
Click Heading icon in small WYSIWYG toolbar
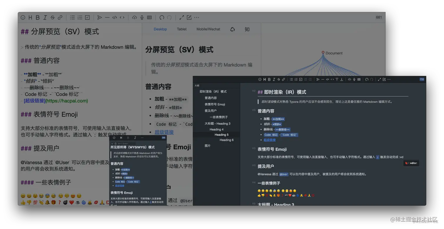(121, 138)
